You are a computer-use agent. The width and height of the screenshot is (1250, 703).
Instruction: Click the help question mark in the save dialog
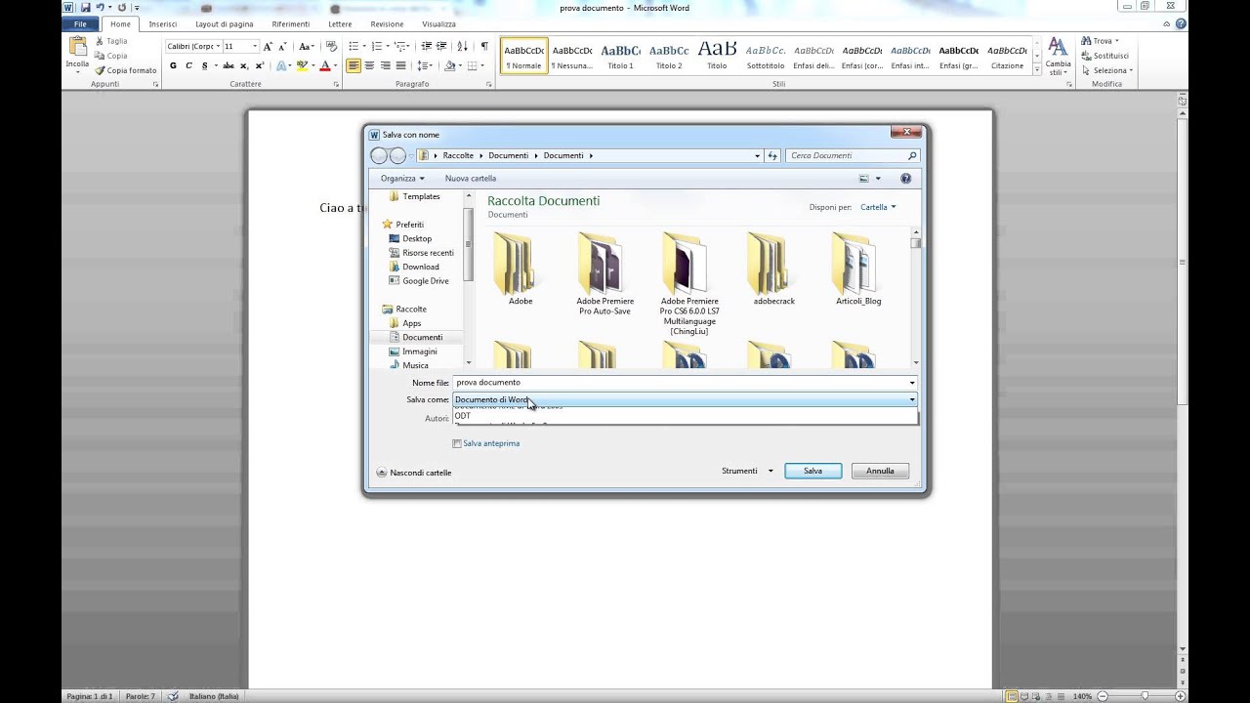coord(905,179)
